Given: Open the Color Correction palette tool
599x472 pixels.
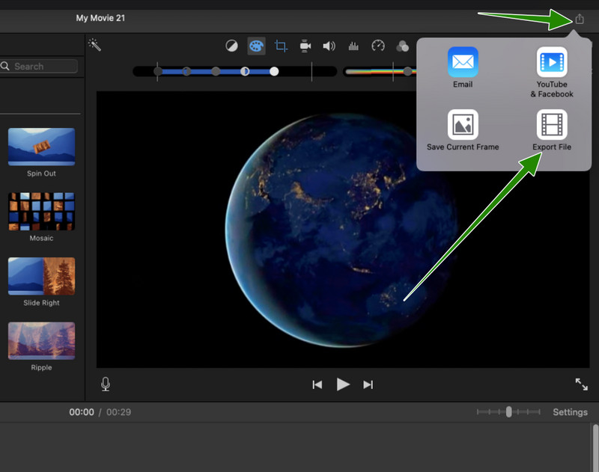Looking at the screenshot, I should click(x=255, y=46).
